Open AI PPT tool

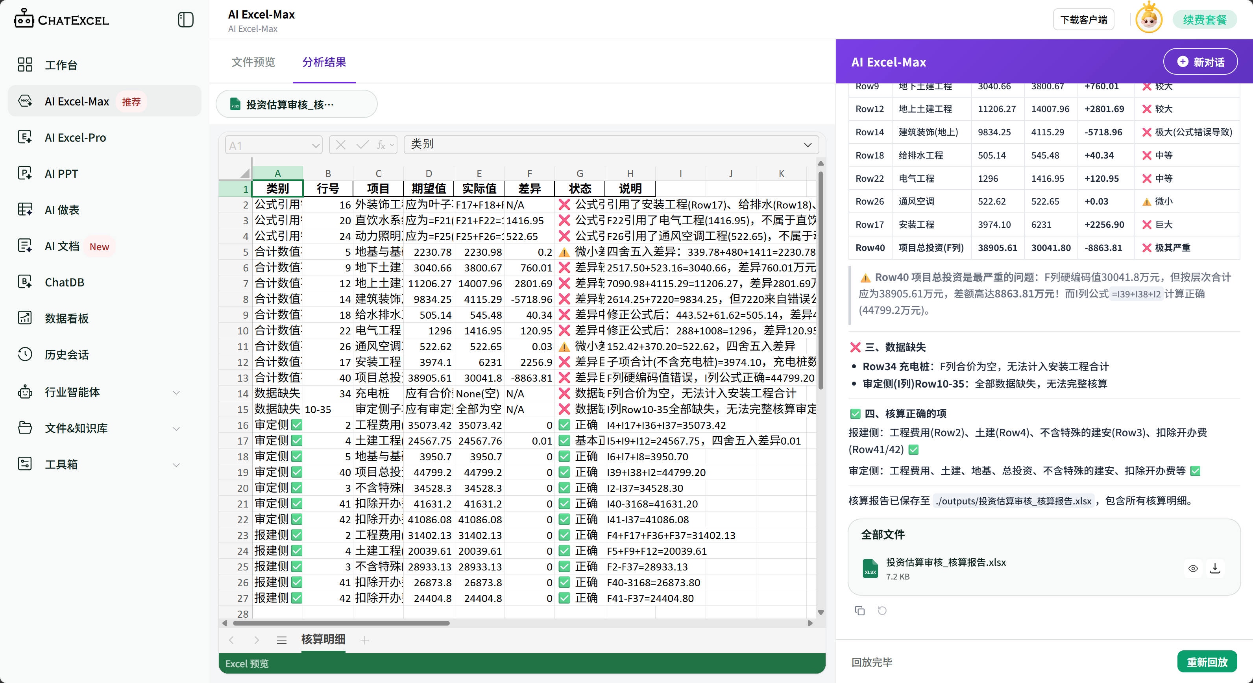[105, 174]
